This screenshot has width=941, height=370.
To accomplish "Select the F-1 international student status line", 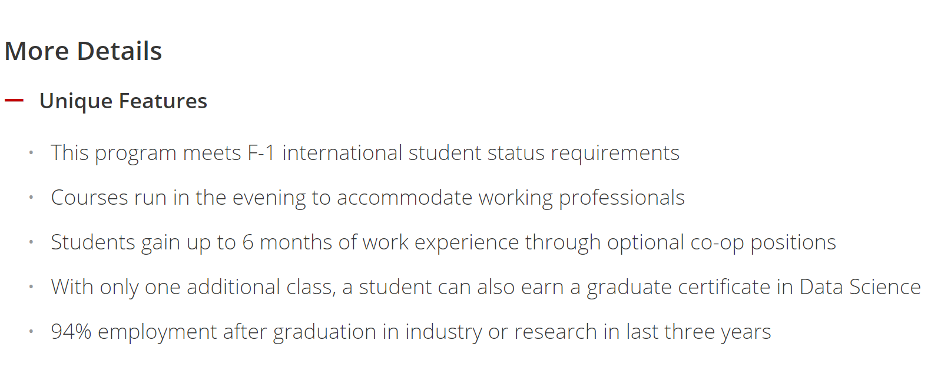I will click(x=365, y=153).
